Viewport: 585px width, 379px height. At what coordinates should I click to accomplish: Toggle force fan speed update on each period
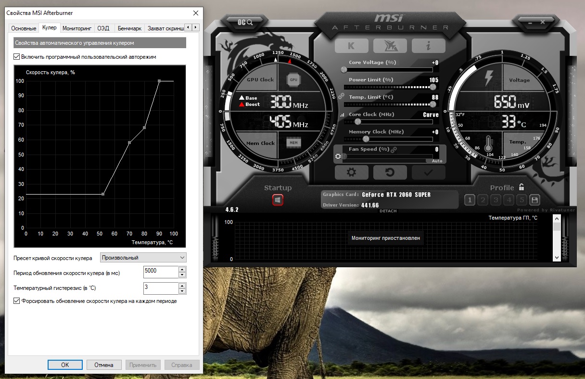[x=17, y=301]
